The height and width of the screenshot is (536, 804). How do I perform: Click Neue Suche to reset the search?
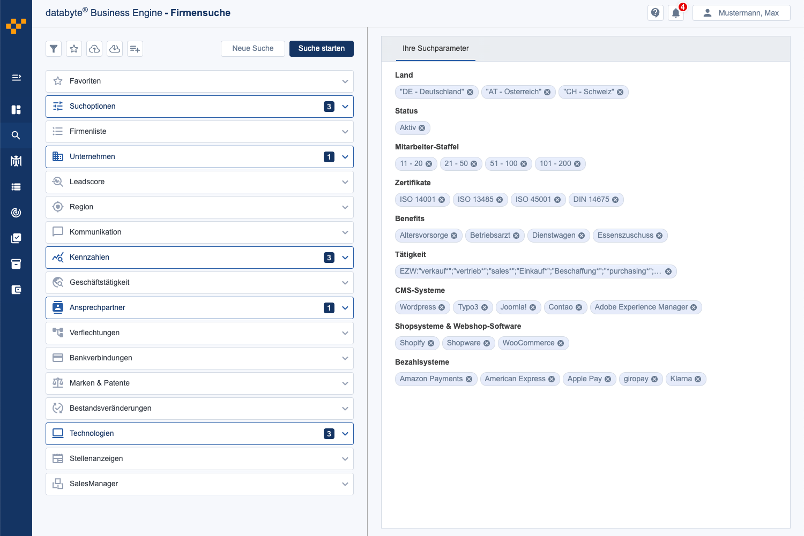pyautogui.click(x=252, y=48)
